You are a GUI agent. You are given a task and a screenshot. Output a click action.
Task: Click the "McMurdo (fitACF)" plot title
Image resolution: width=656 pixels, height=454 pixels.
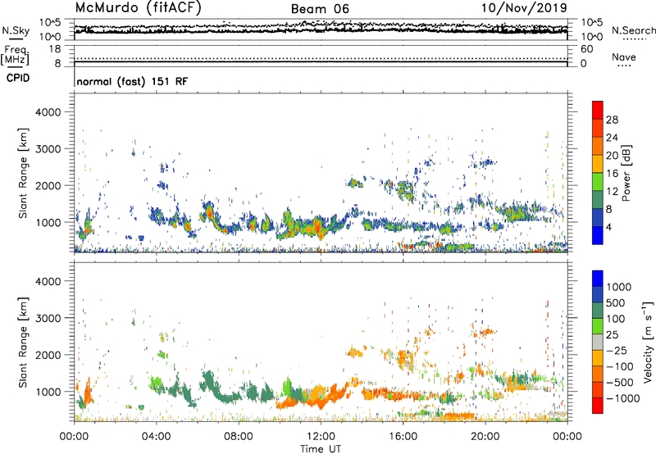pyautogui.click(x=138, y=8)
